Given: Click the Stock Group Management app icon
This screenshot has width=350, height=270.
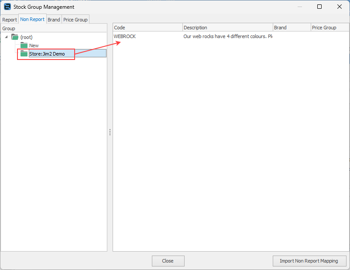Looking at the screenshot, I should tap(7, 7).
